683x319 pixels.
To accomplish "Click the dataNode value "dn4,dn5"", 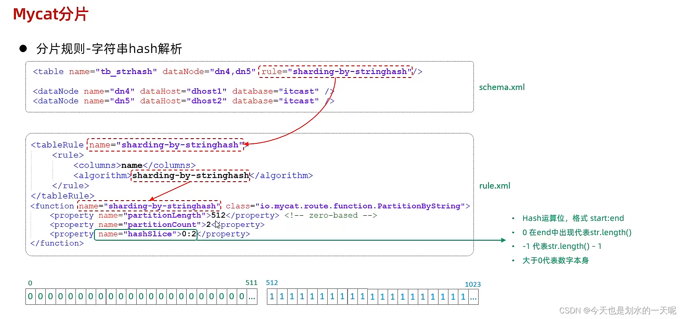I will coord(233,71).
